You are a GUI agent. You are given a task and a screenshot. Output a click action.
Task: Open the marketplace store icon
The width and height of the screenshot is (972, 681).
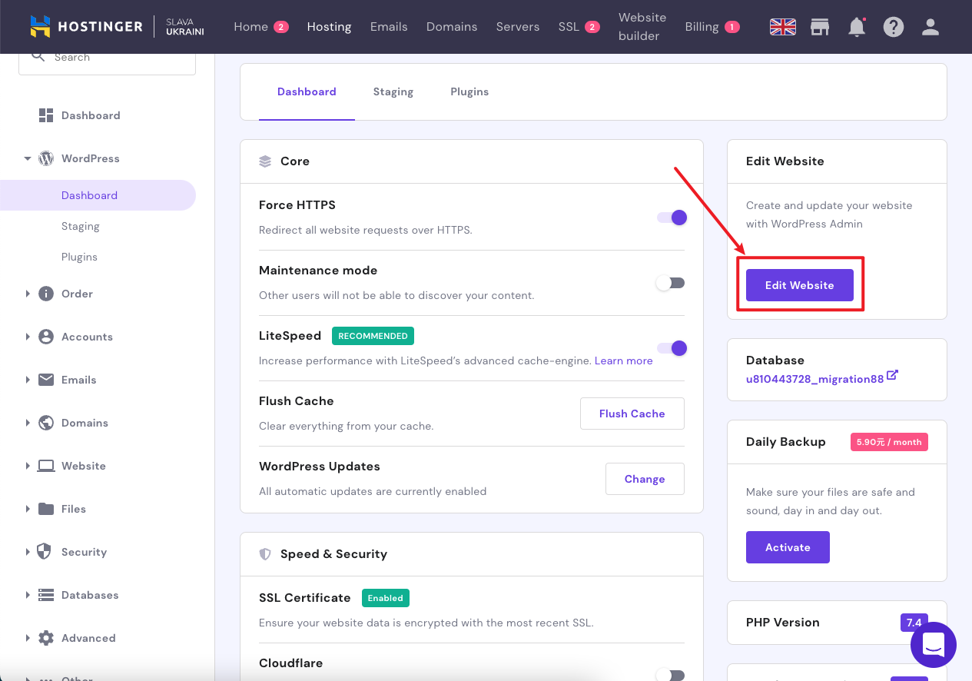point(820,27)
